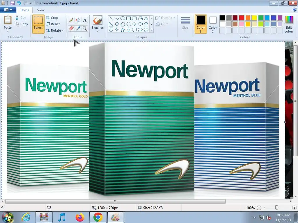Open the Size line thickness dropdown
The width and height of the screenshot is (298, 223).
(185, 24)
